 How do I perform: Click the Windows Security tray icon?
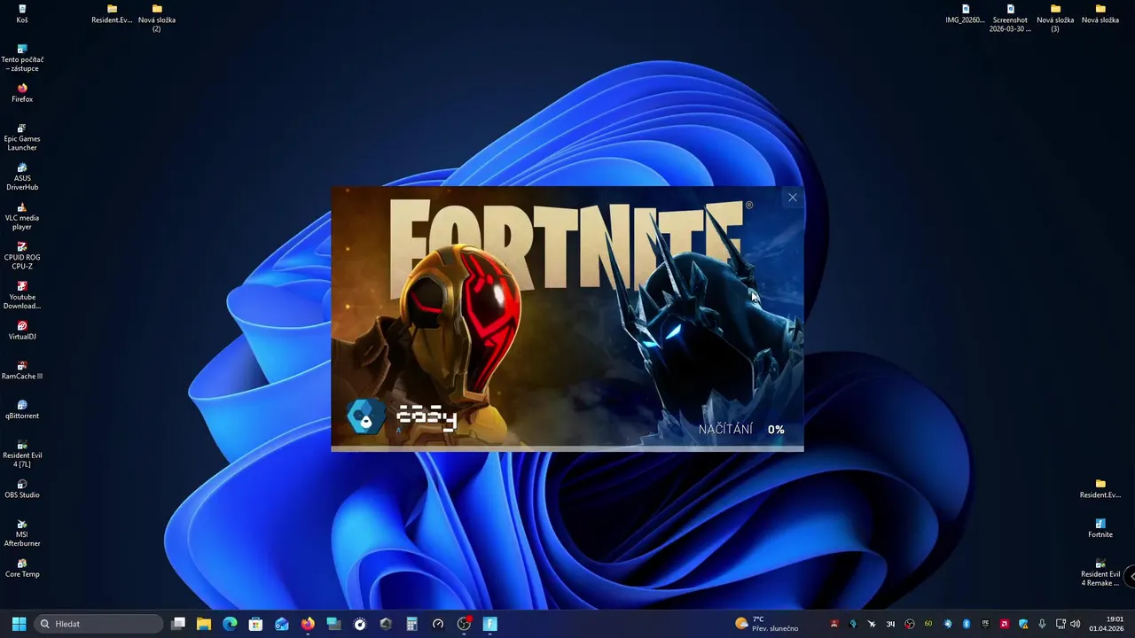click(1023, 624)
